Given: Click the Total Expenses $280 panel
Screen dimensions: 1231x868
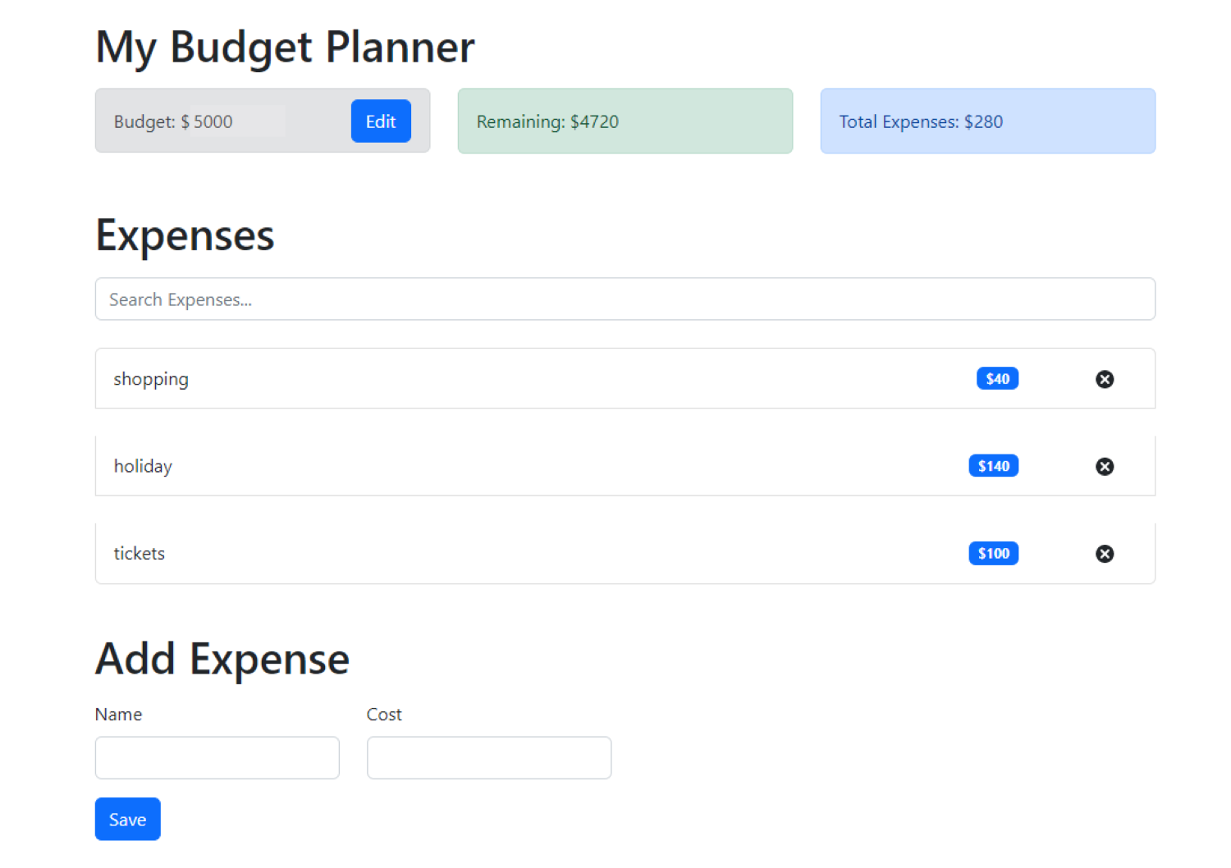Looking at the screenshot, I should point(987,121).
